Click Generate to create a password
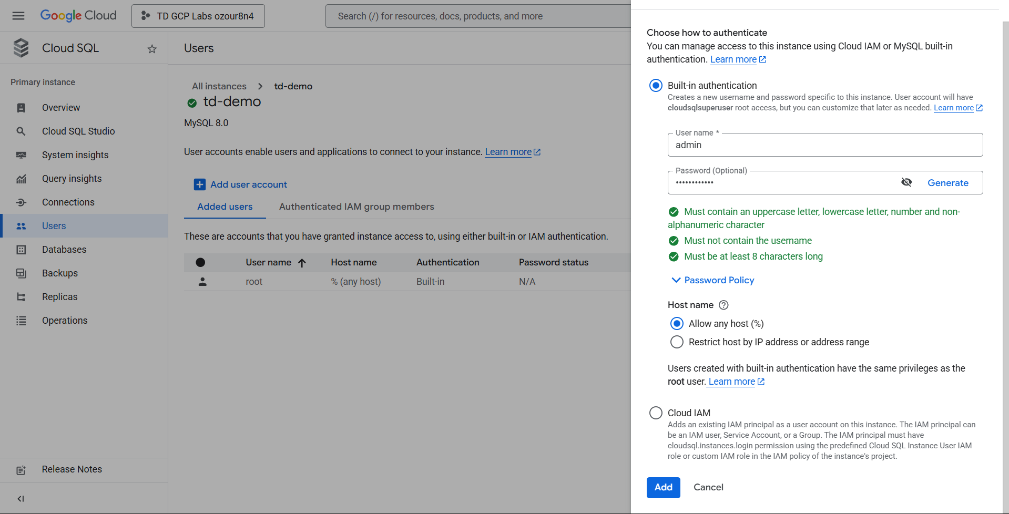The height and width of the screenshot is (514, 1009). 947,183
